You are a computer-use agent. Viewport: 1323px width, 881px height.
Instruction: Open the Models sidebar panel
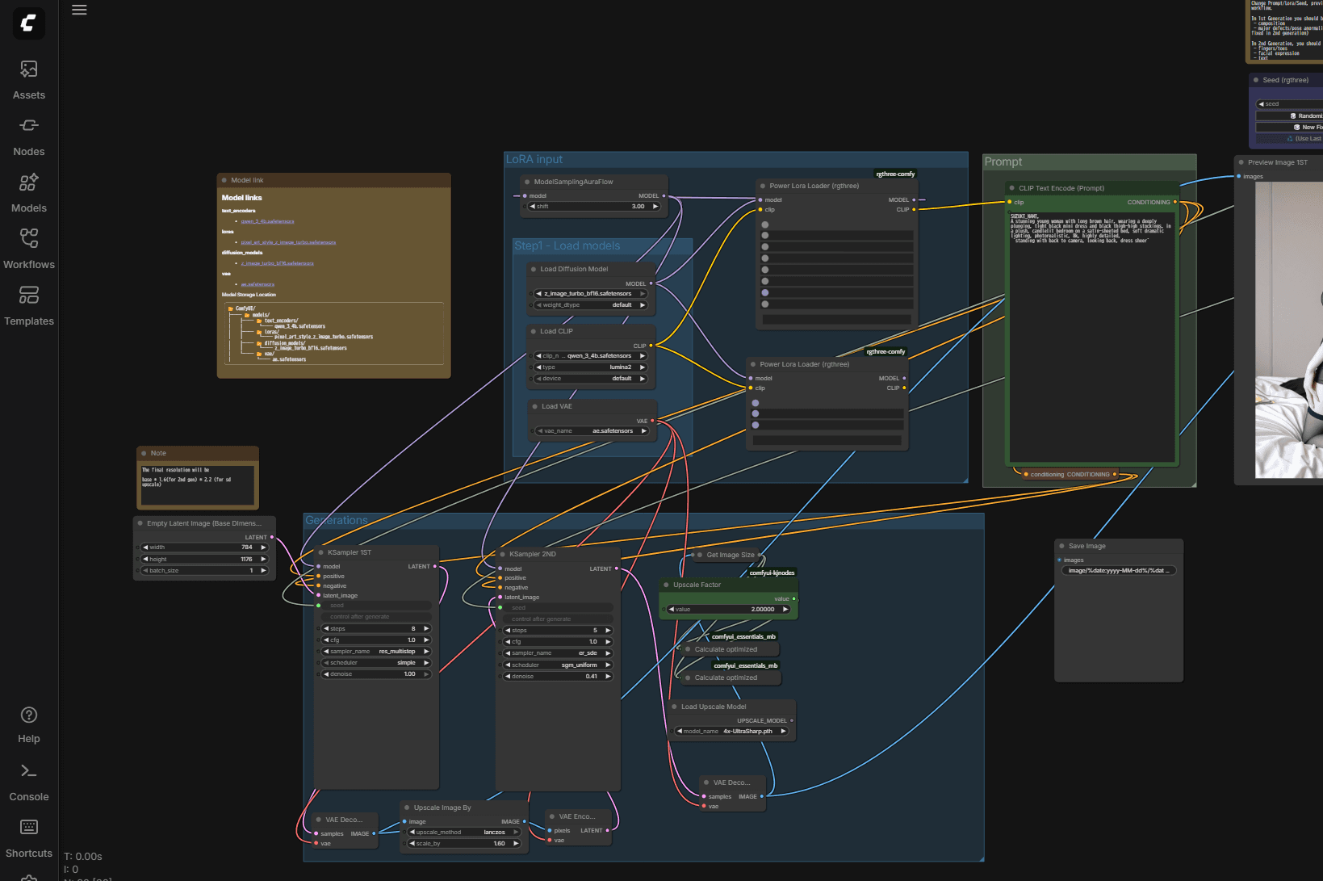pos(29,192)
